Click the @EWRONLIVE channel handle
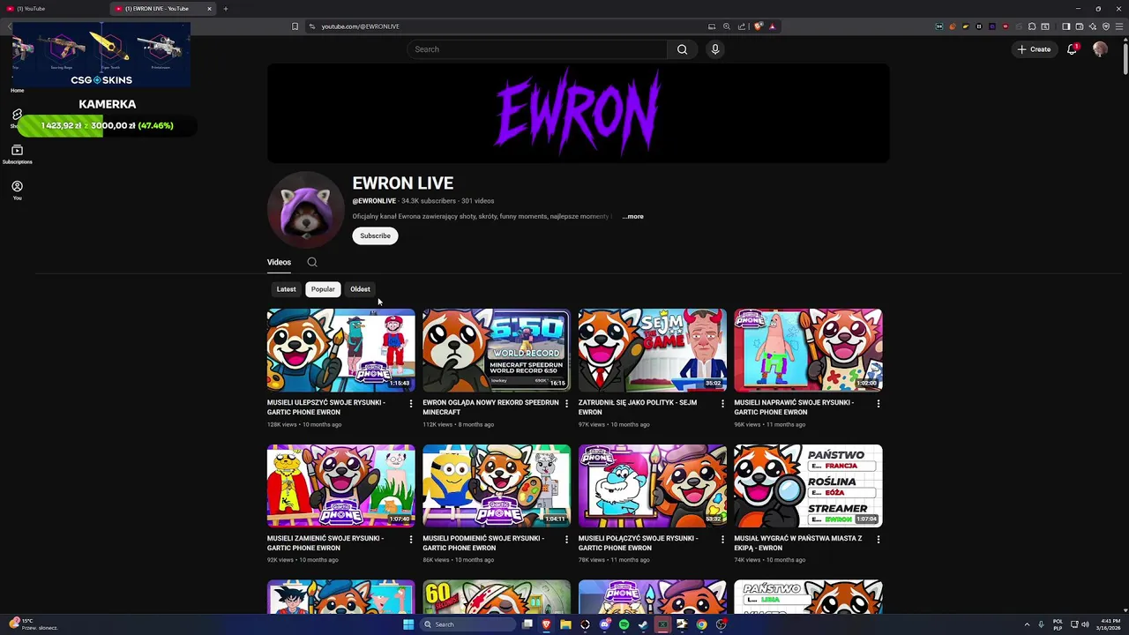 (374, 201)
